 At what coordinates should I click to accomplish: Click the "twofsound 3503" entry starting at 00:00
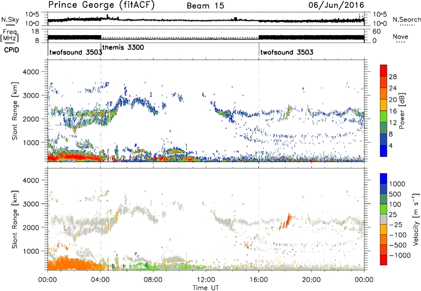click(x=76, y=52)
